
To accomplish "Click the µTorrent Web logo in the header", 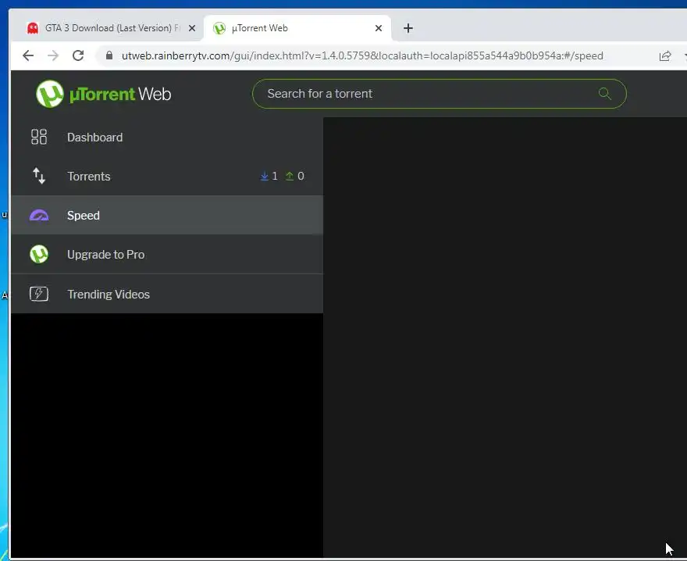I will pyautogui.click(x=103, y=94).
